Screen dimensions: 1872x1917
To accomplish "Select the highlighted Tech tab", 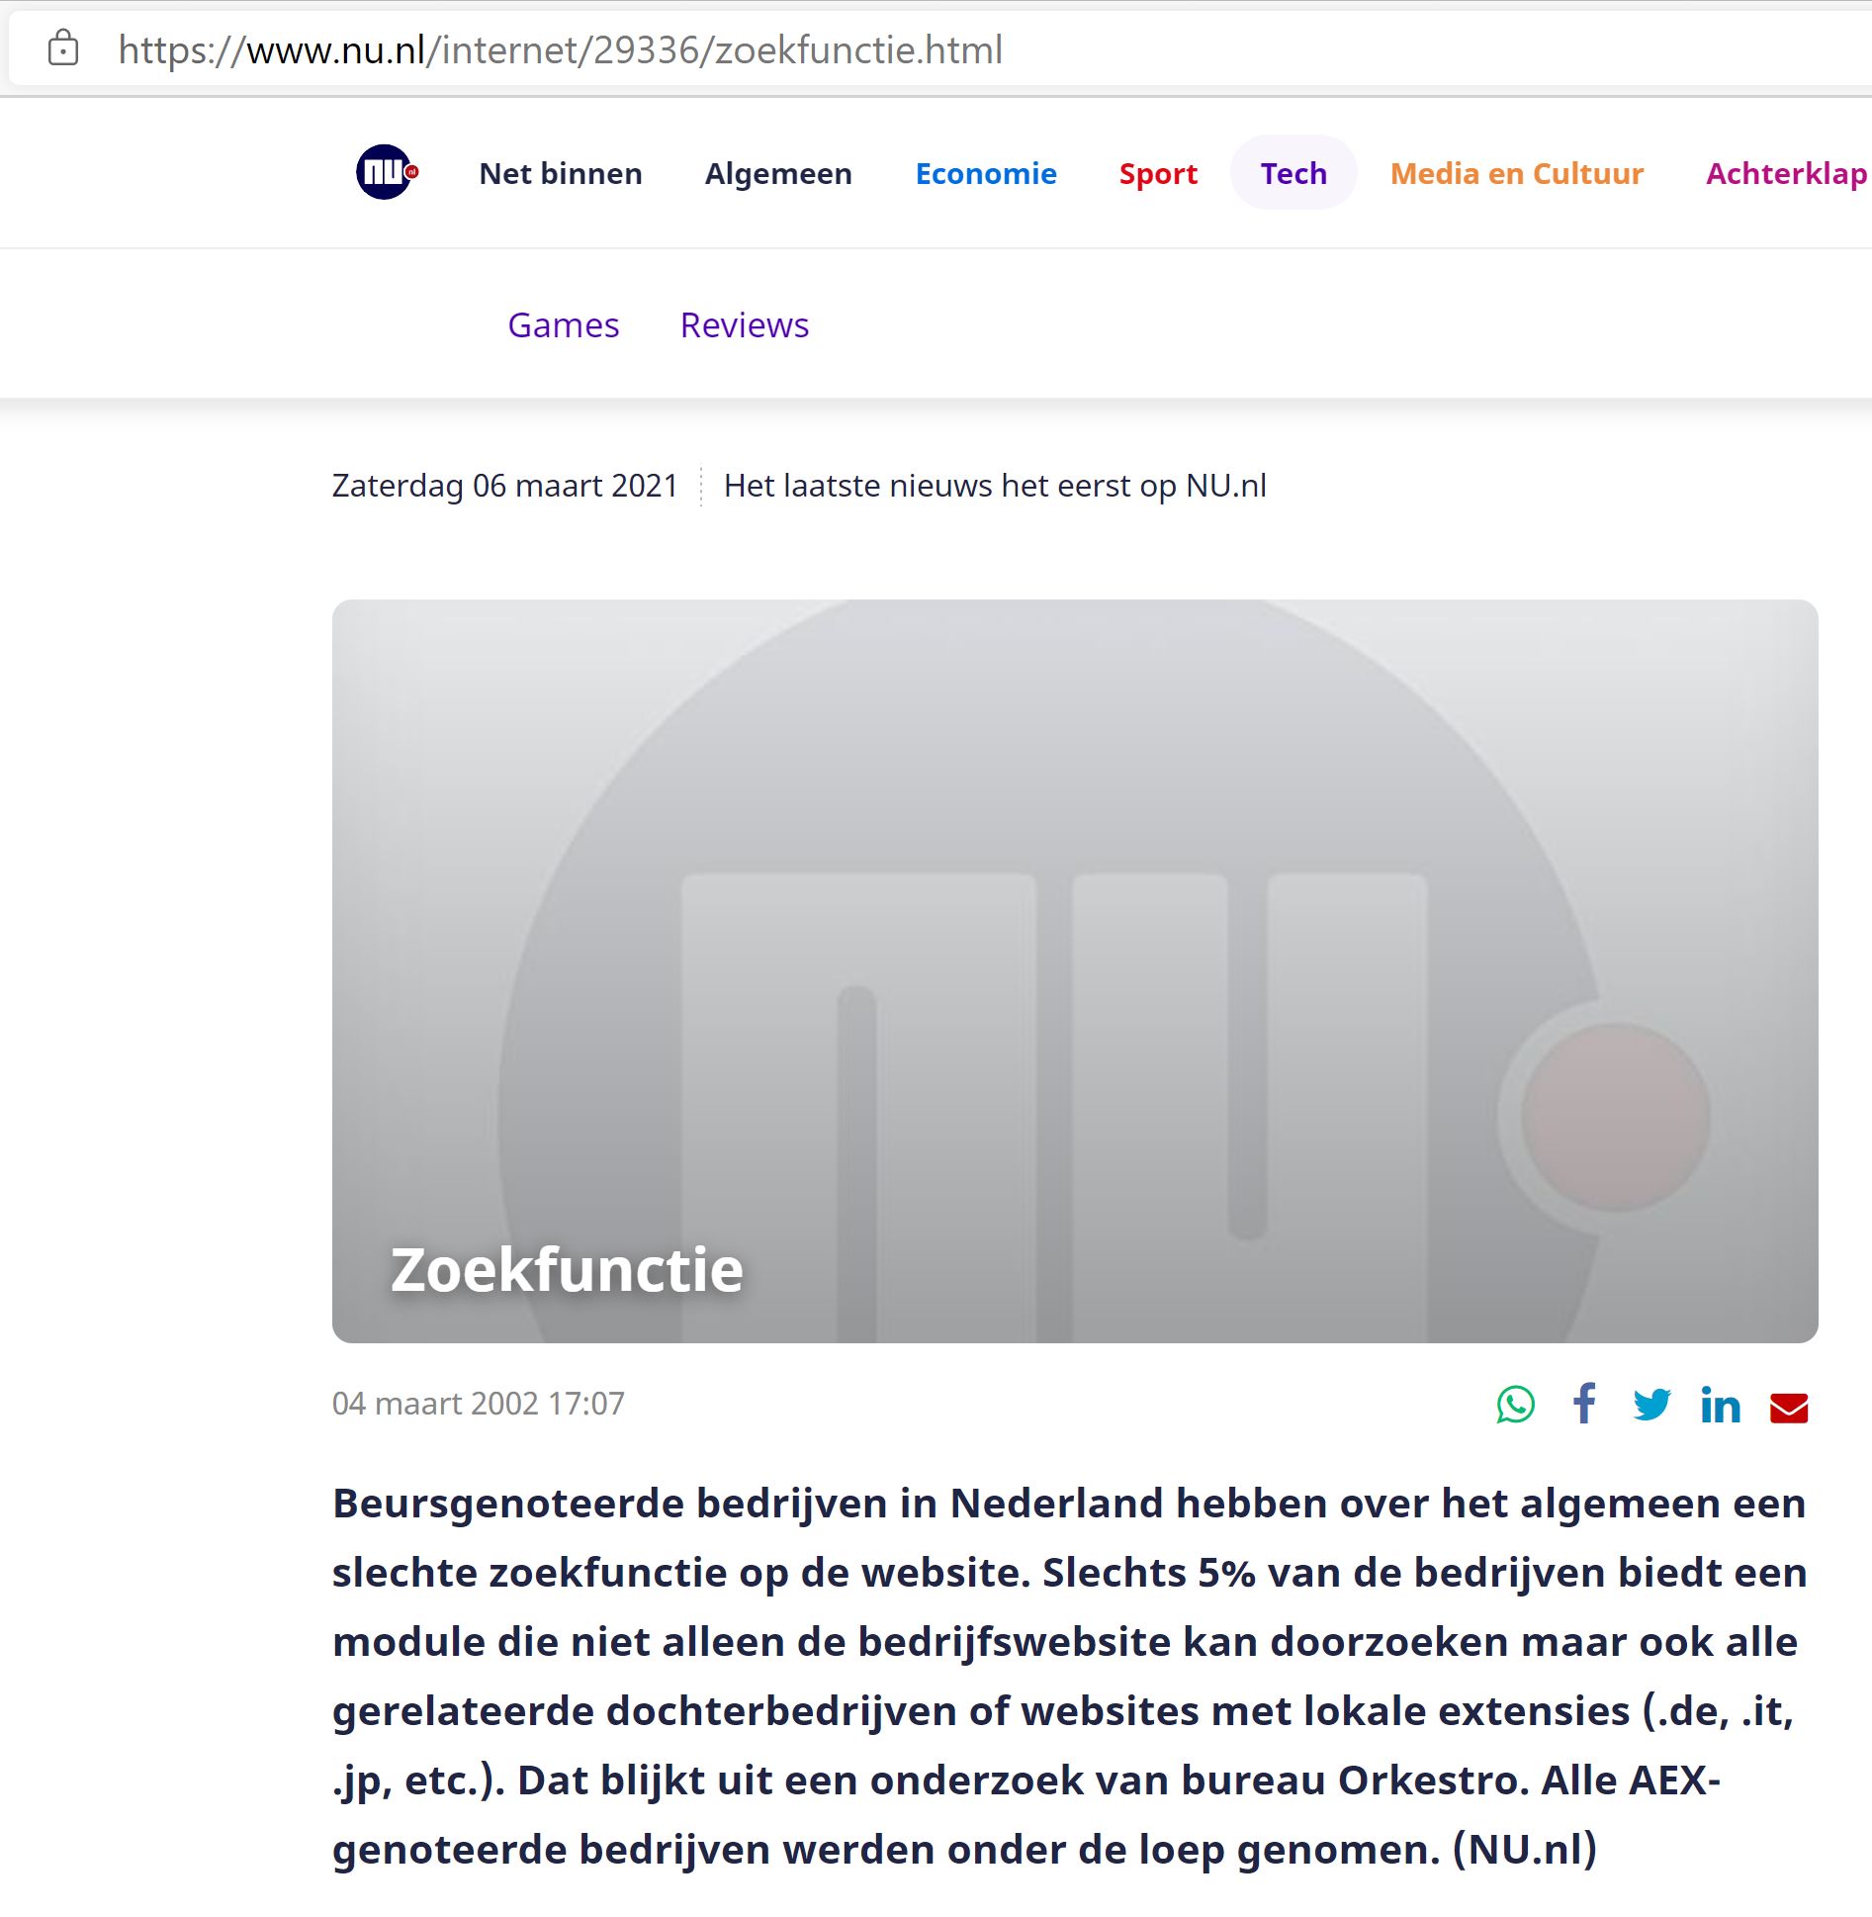I will click(1293, 174).
